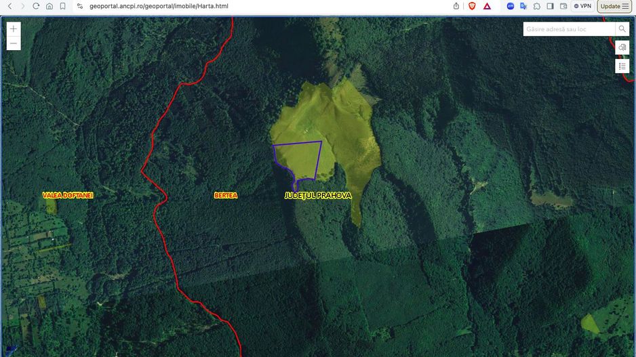This screenshot has height=357, width=636.
Task: Open the Google Translate extension
Action: (523, 6)
